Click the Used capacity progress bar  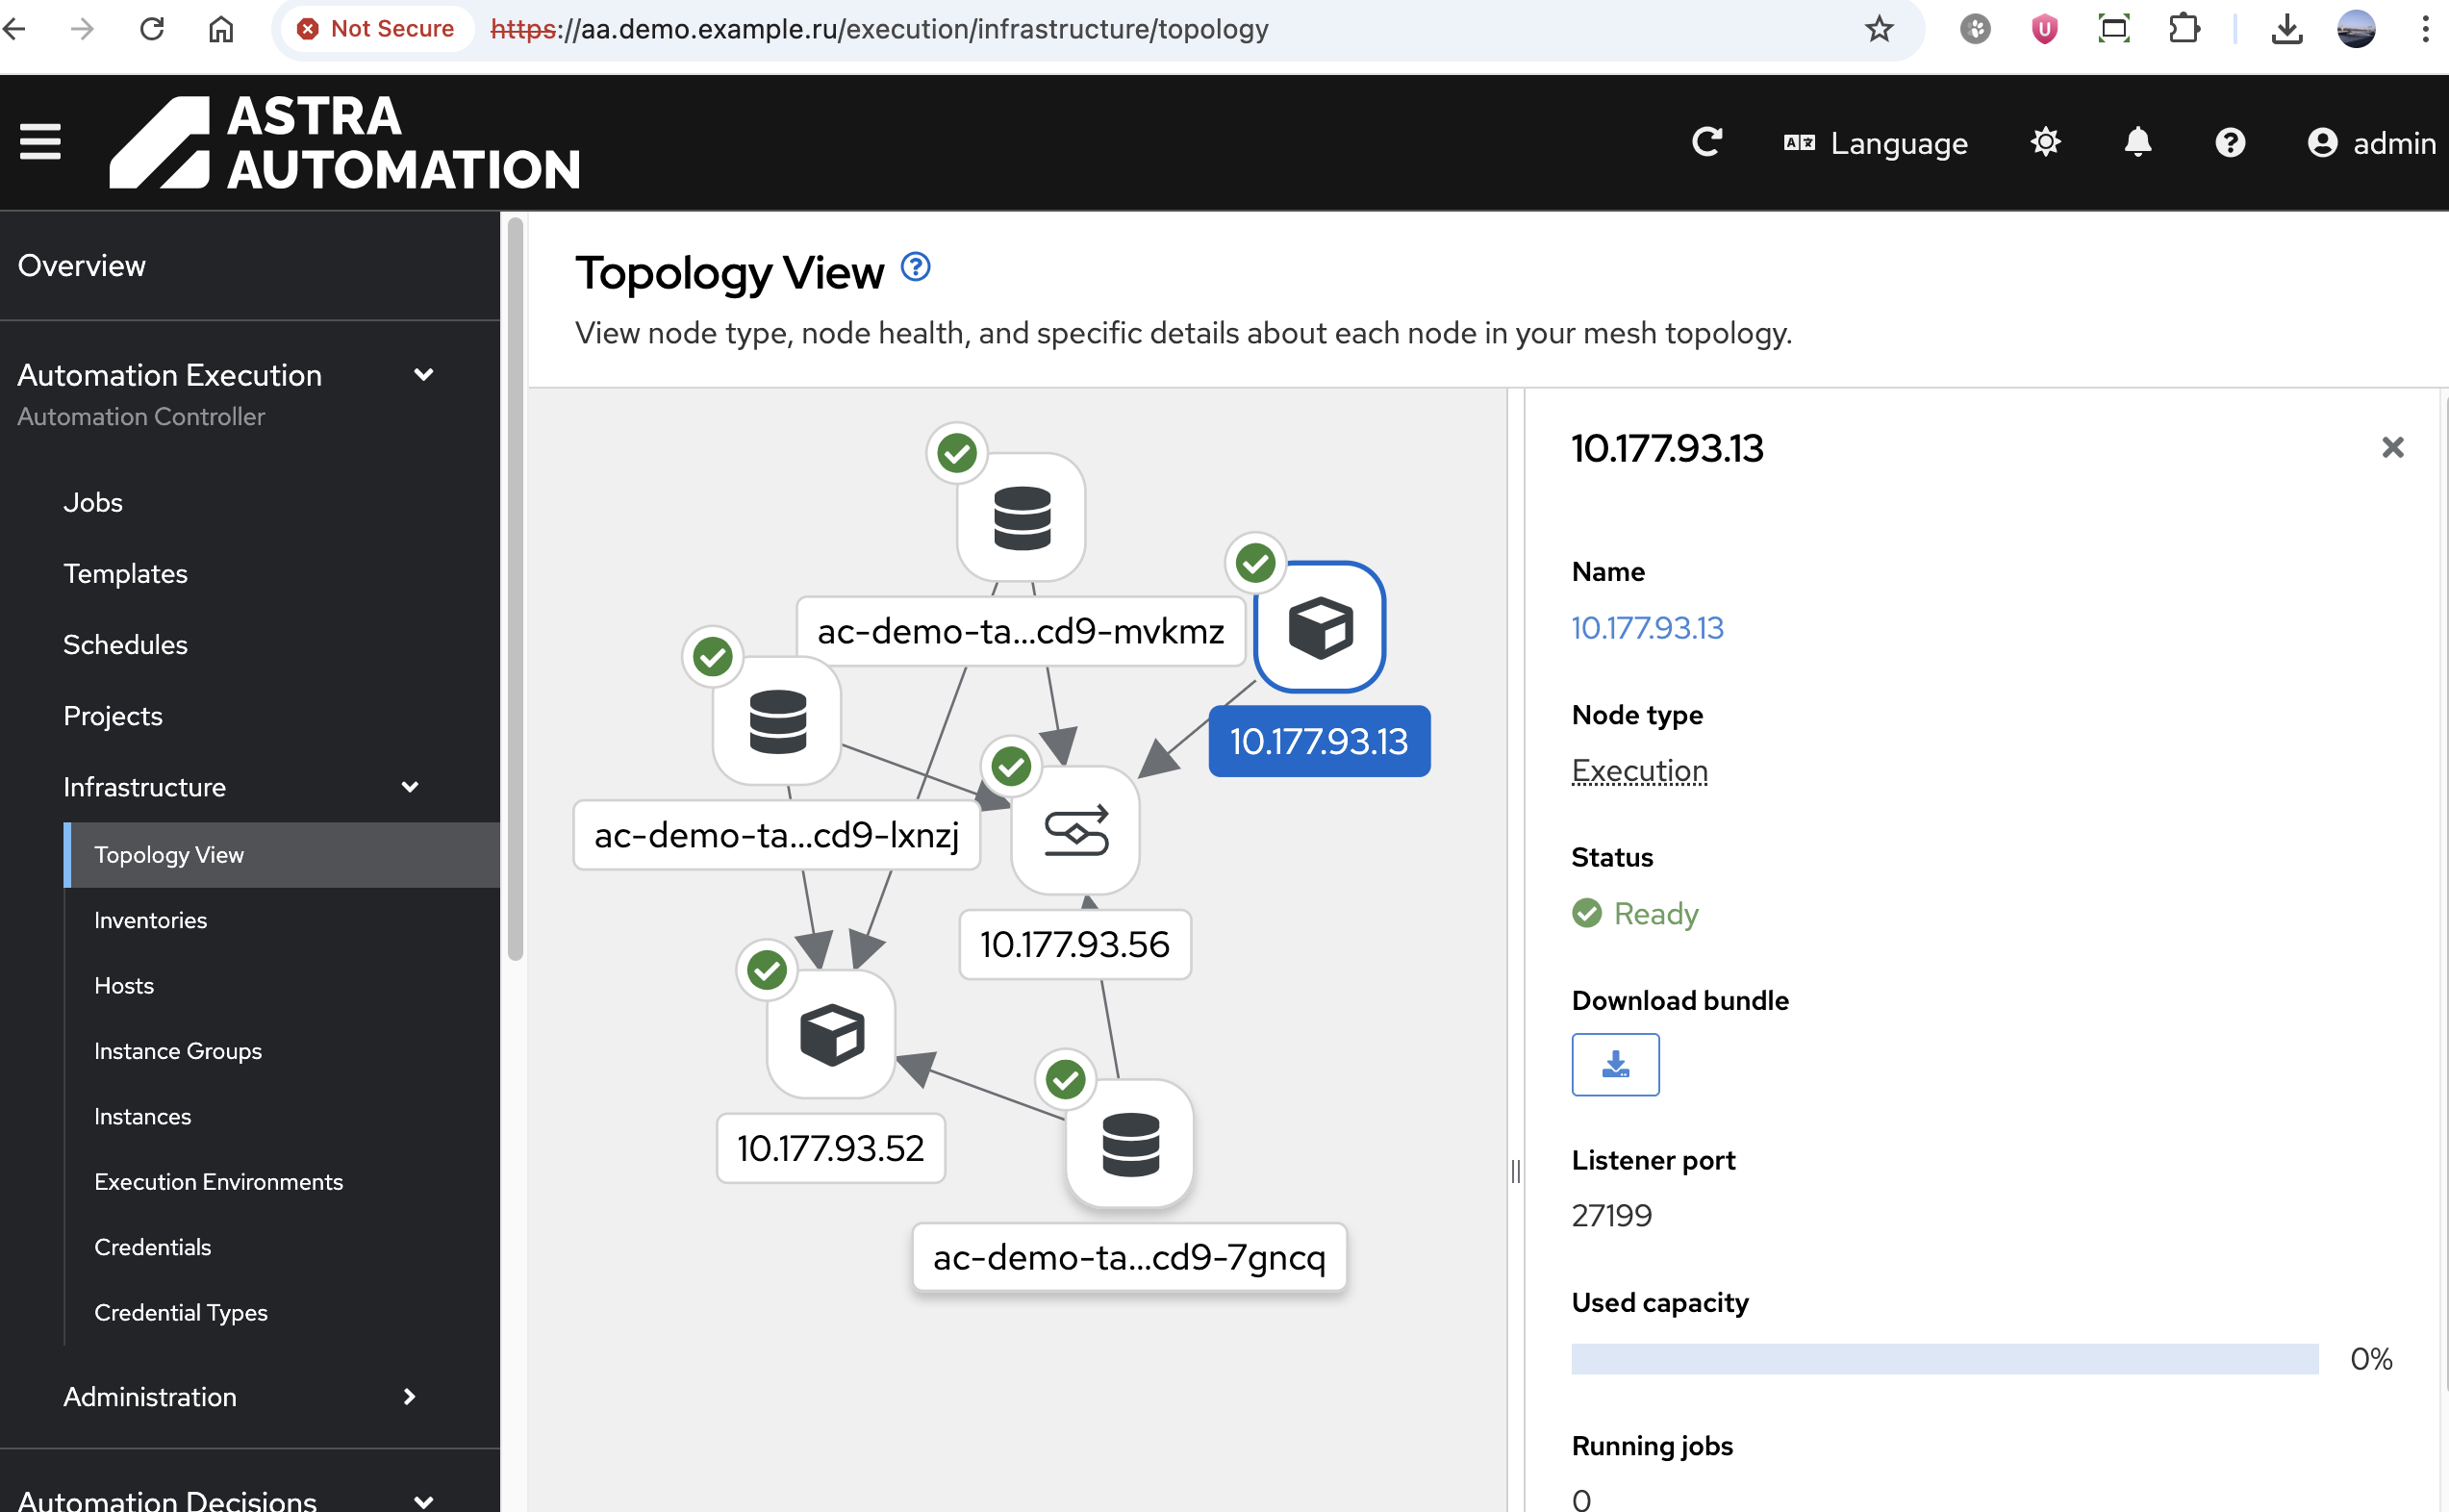[1944, 1358]
